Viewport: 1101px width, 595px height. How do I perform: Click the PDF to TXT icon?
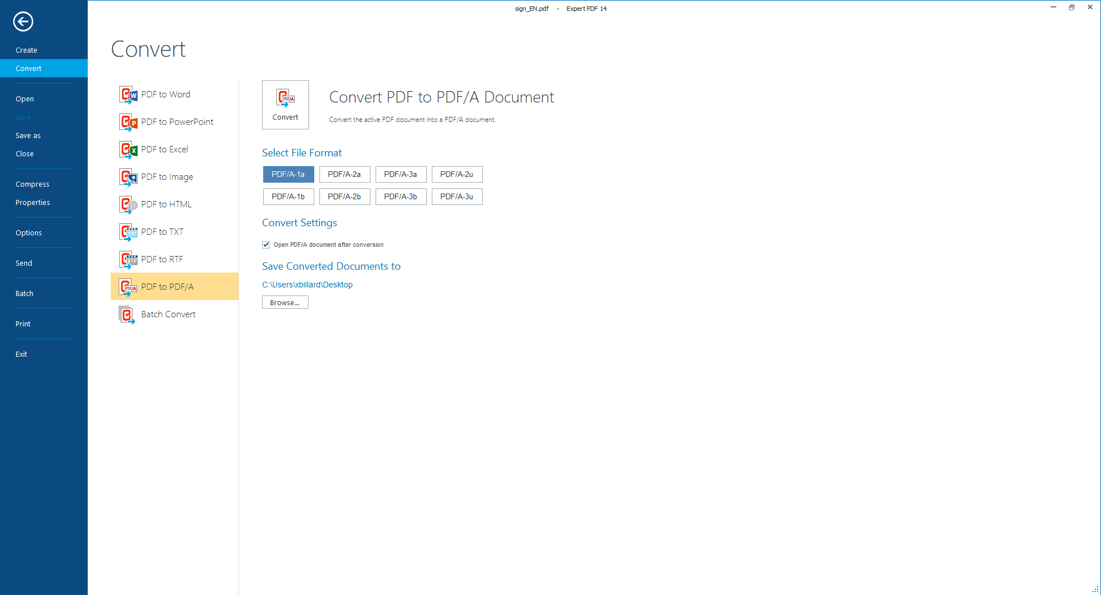(x=128, y=232)
